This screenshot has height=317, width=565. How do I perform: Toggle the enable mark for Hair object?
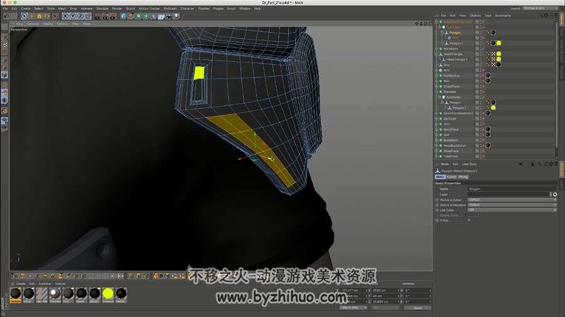click(483, 81)
